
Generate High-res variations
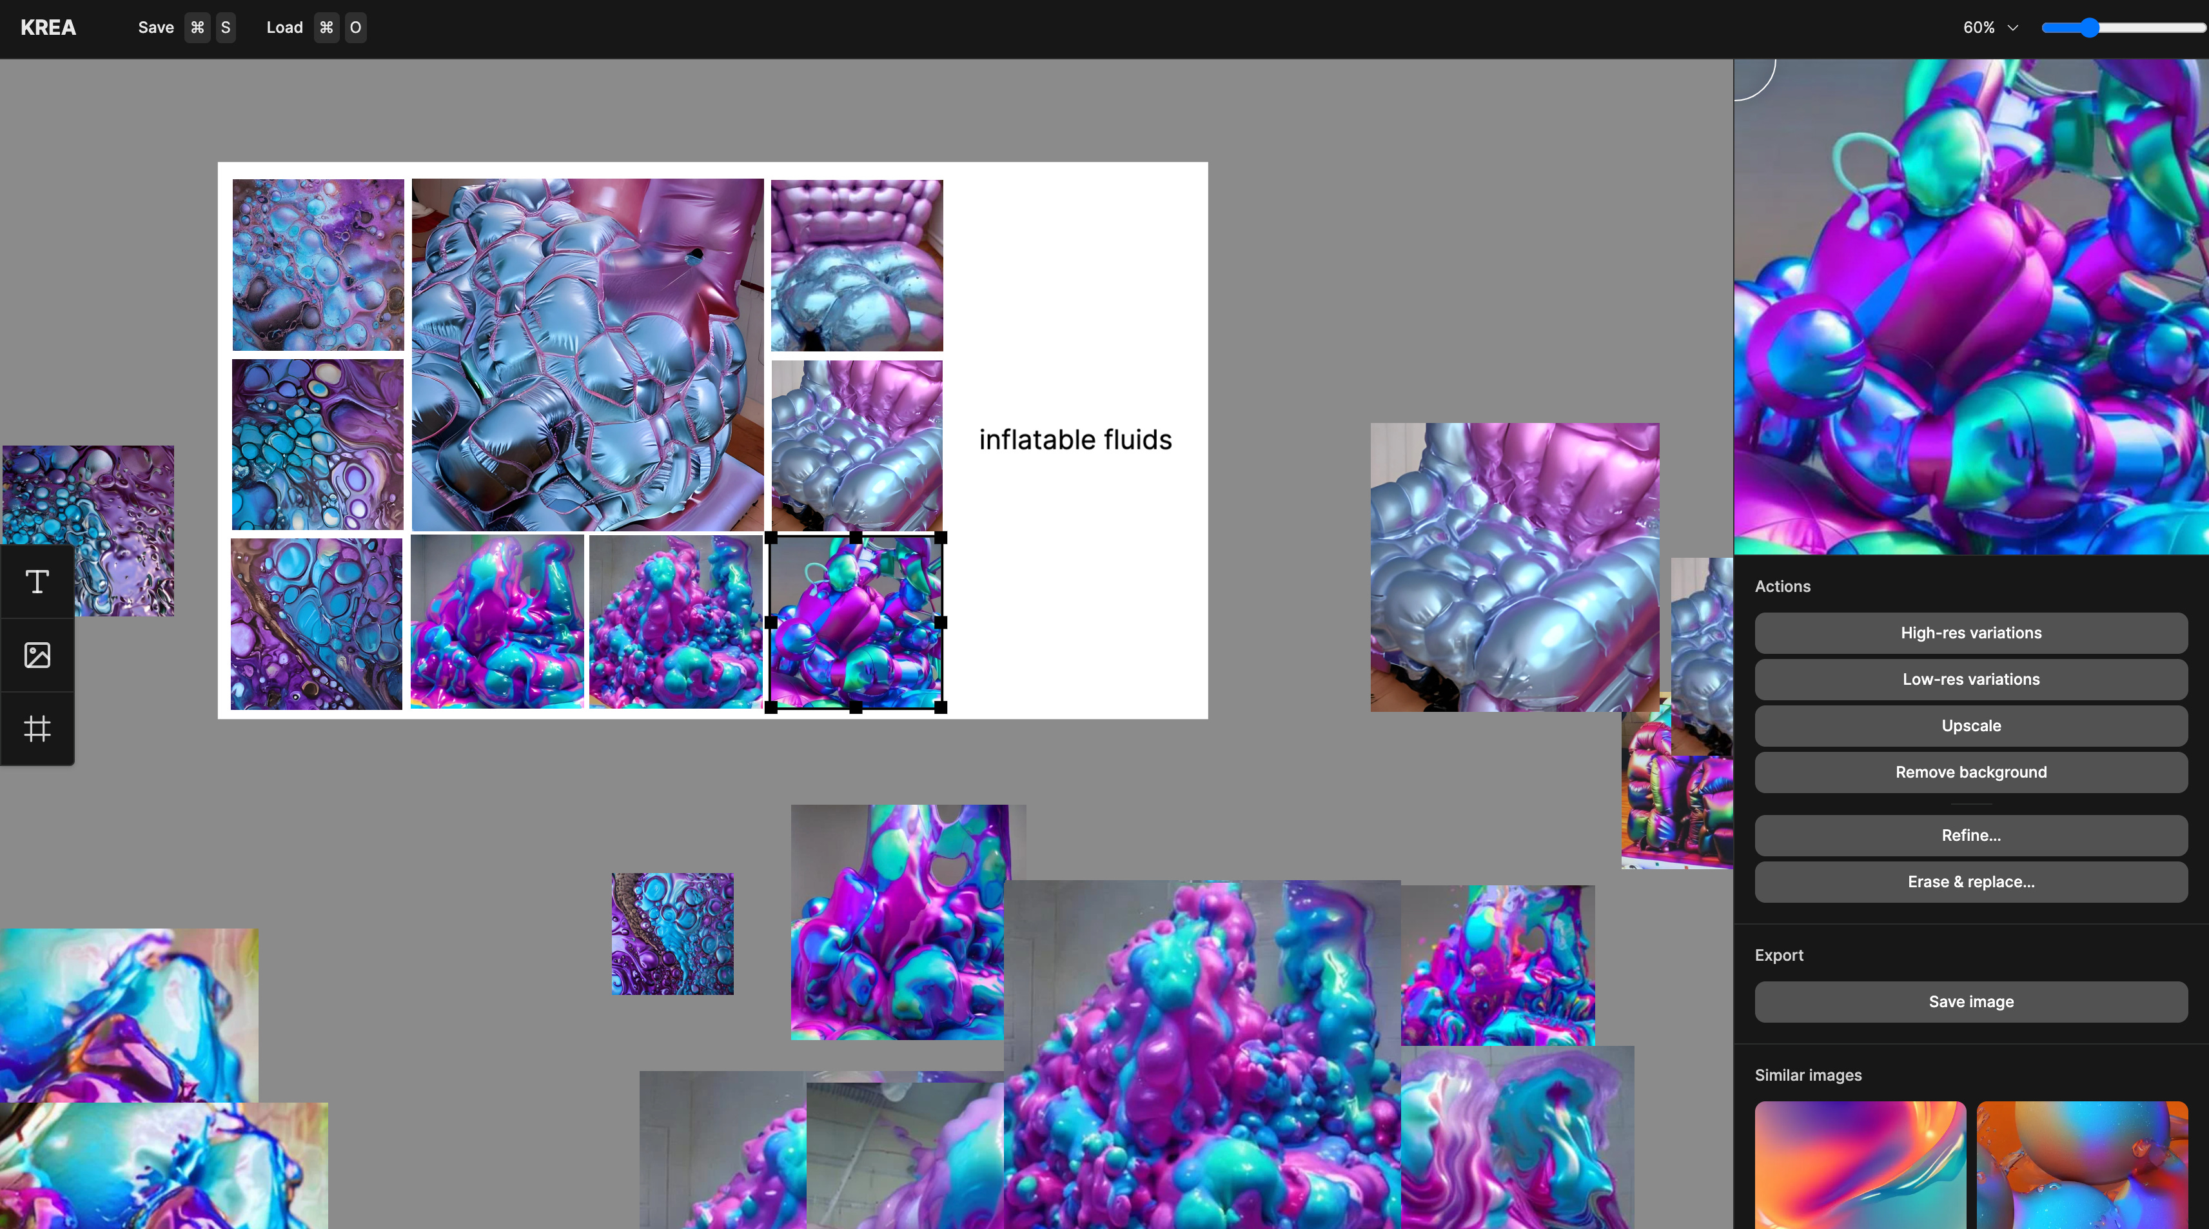1970,633
